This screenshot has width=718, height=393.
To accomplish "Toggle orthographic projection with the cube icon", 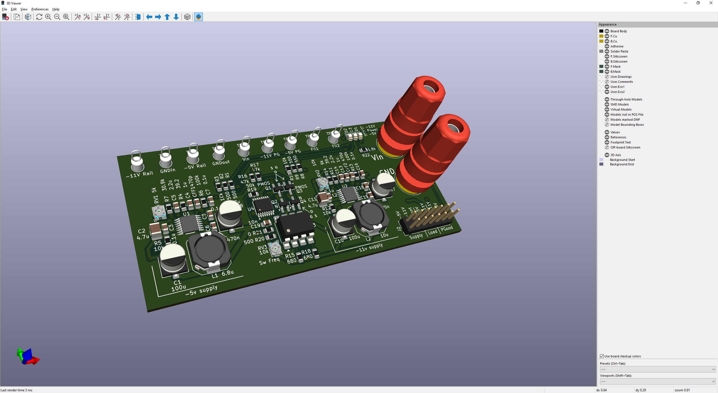I will [x=187, y=17].
